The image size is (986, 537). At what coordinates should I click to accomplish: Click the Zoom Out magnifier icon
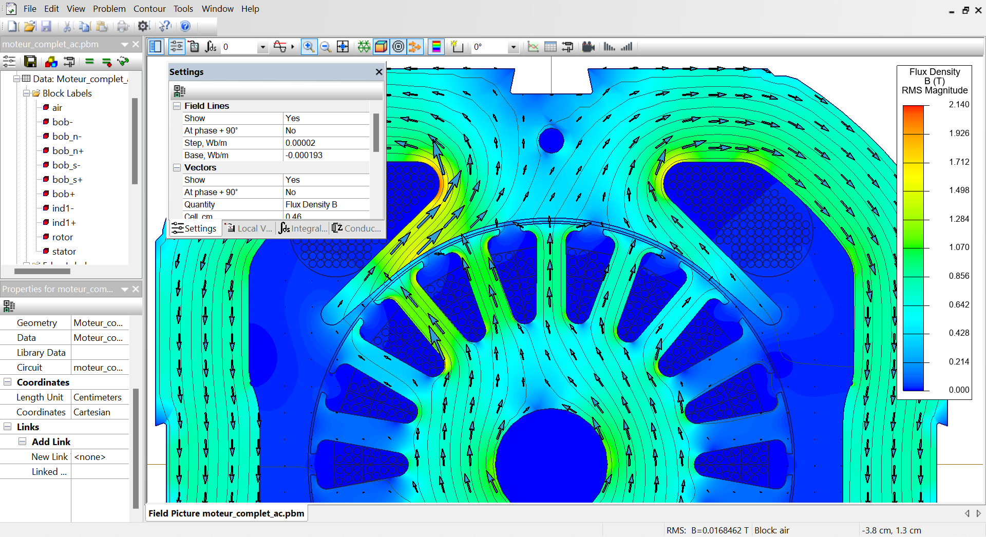pyautogui.click(x=326, y=47)
